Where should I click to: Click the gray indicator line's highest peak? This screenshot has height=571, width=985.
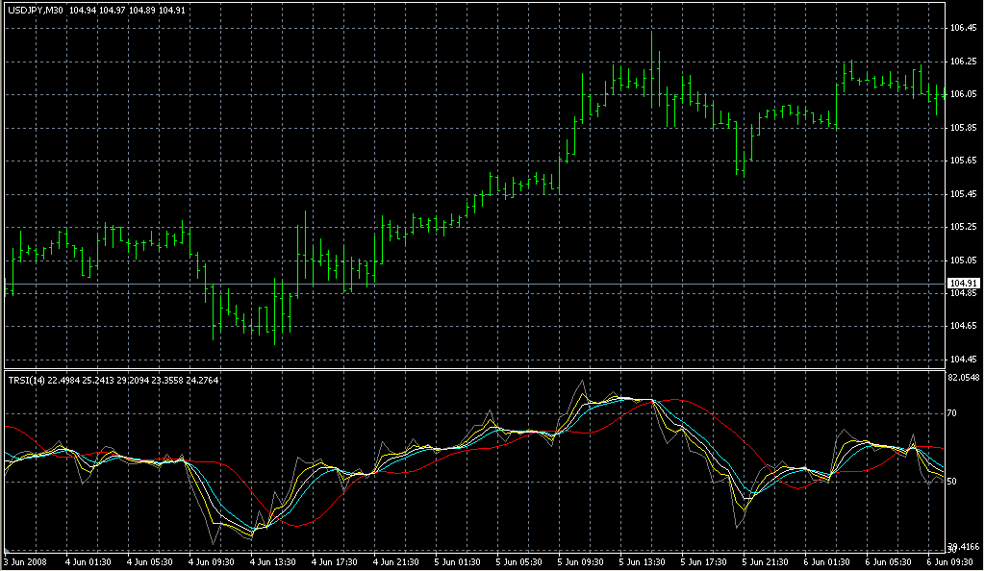point(581,382)
